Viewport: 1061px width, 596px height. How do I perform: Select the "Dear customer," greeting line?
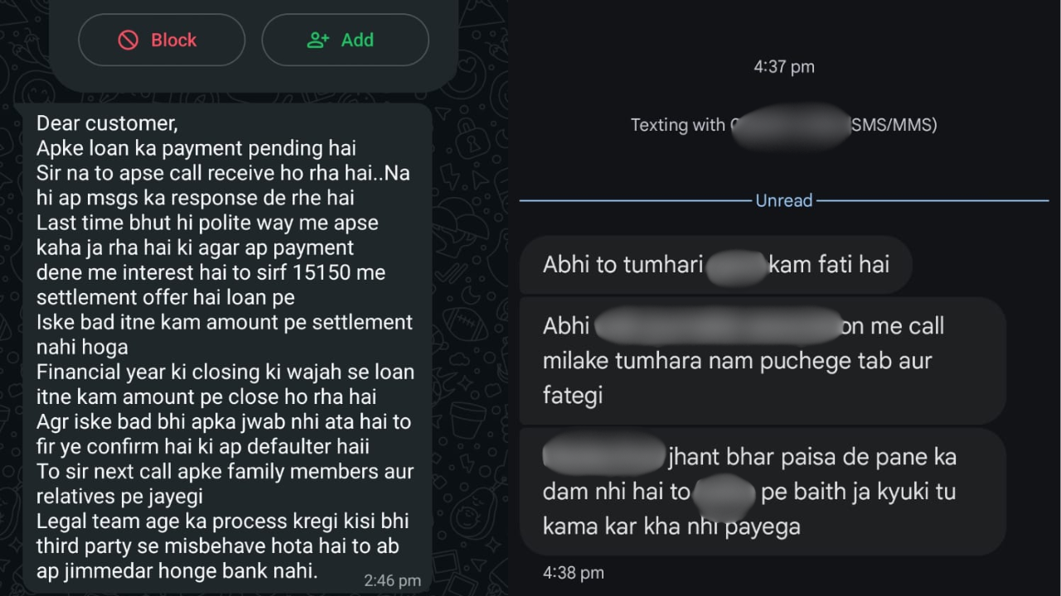click(107, 123)
